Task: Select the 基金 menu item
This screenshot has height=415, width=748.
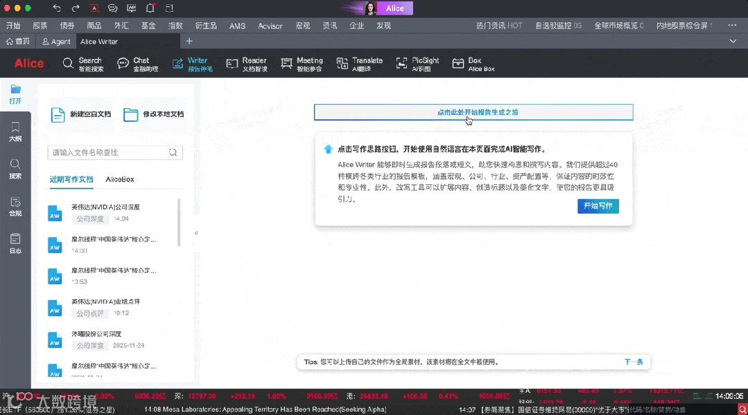Action: [x=150, y=25]
